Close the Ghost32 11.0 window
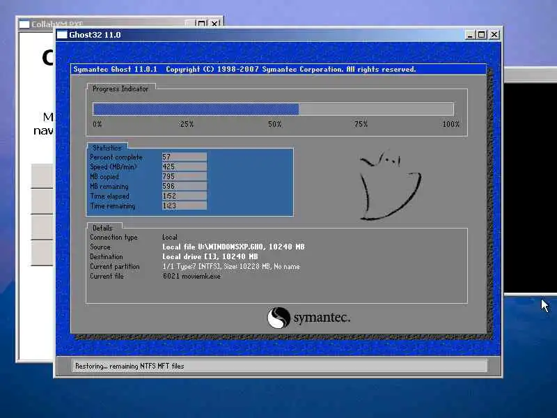The width and height of the screenshot is (557, 418). point(494,34)
